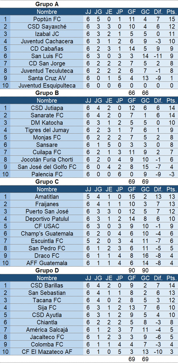
Task: Click the Sanarate FC cell
Action: (x=47, y=115)
